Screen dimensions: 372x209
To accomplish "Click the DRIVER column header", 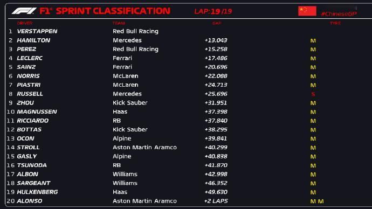I will point(25,23).
